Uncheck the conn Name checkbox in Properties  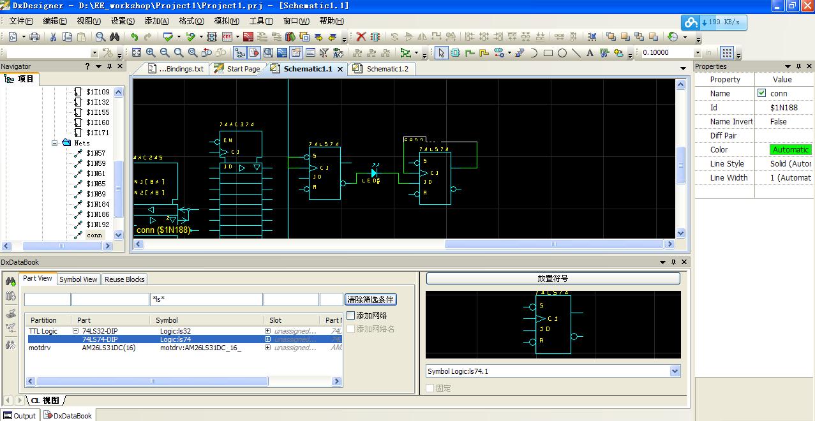(761, 93)
